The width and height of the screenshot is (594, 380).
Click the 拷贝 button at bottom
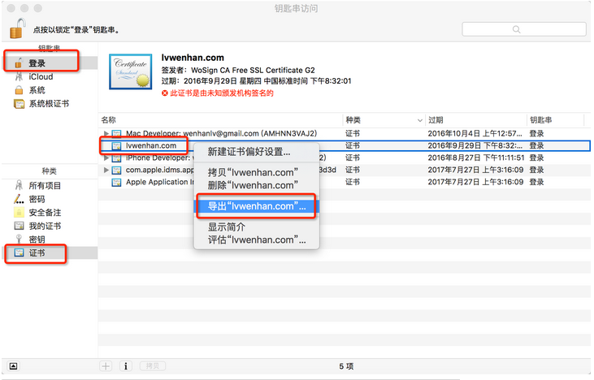point(153,366)
